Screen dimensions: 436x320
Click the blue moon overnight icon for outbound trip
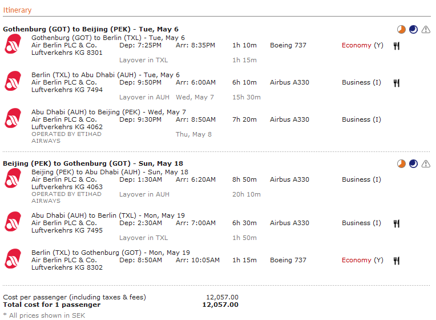[414, 29]
